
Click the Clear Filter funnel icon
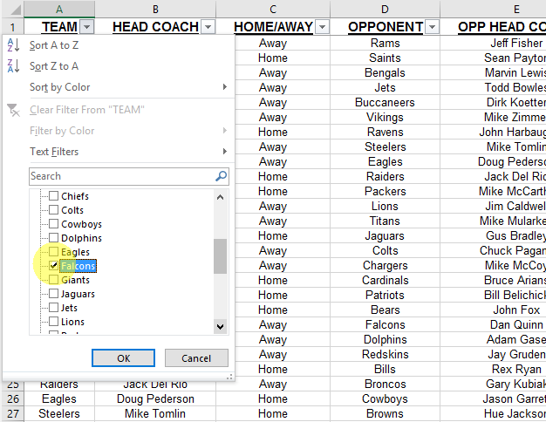point(13,110)
